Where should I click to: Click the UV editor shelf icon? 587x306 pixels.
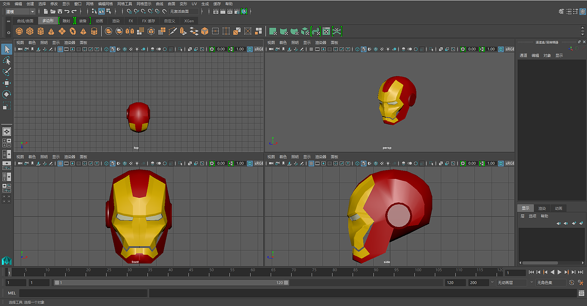326,31
